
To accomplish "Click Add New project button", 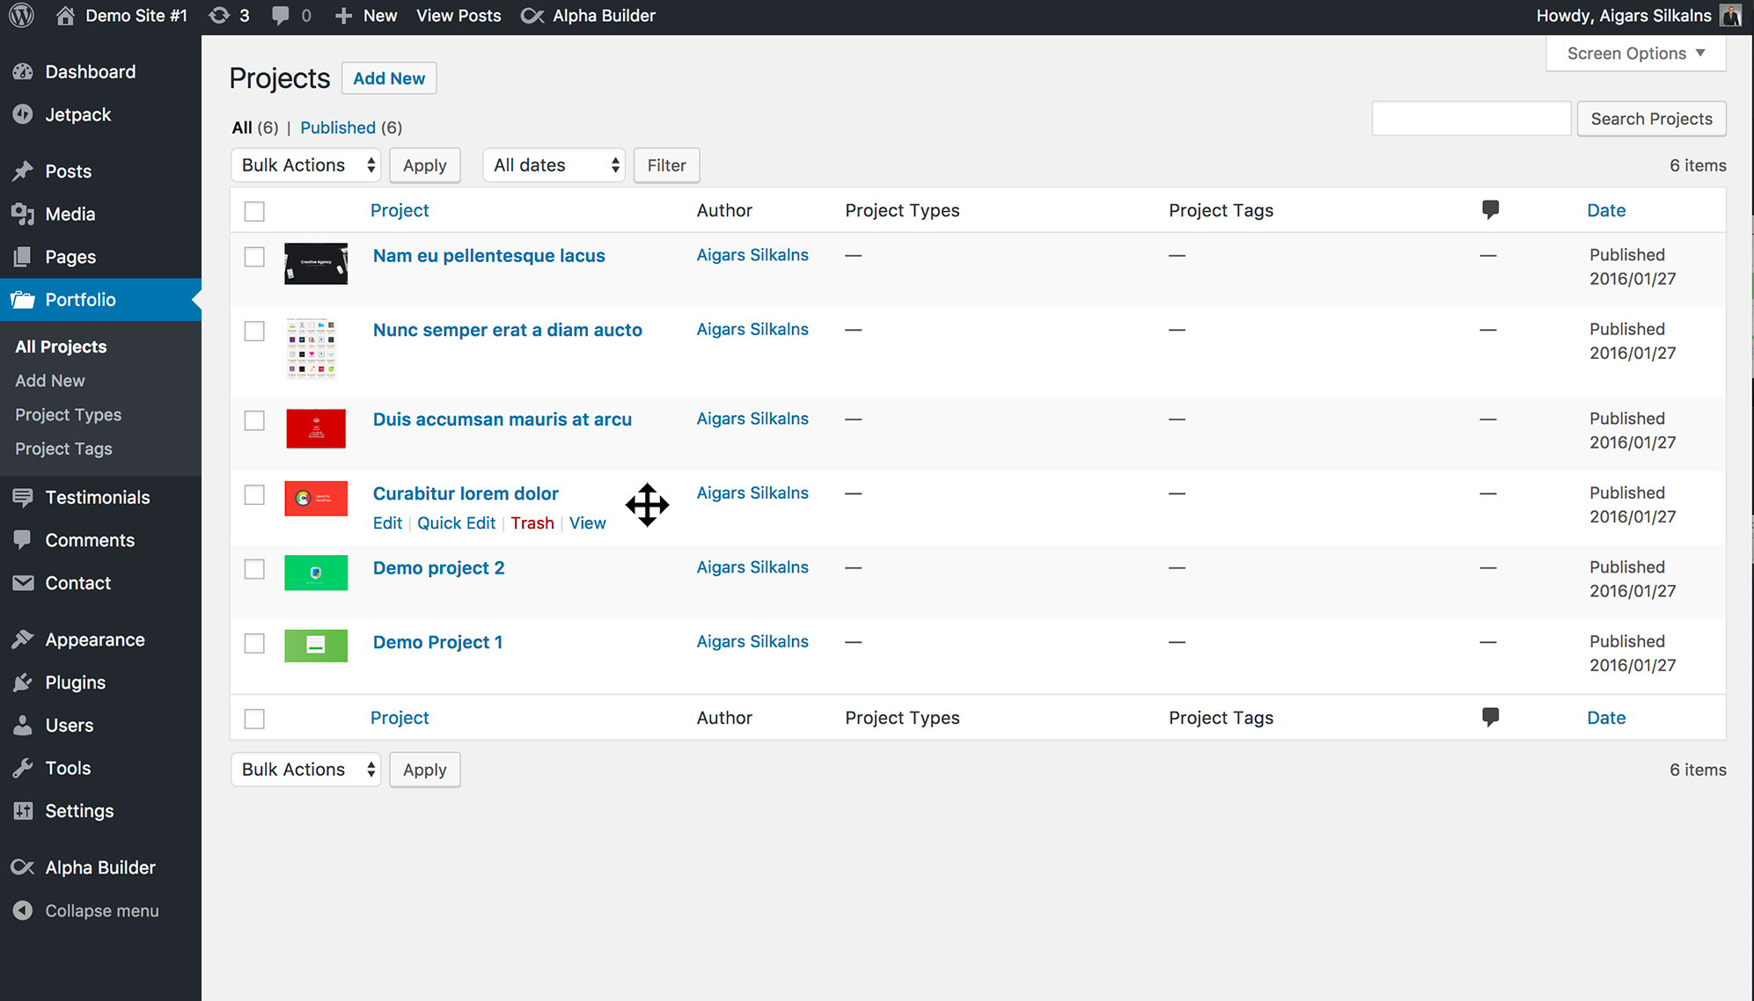I will pos(389,78).
